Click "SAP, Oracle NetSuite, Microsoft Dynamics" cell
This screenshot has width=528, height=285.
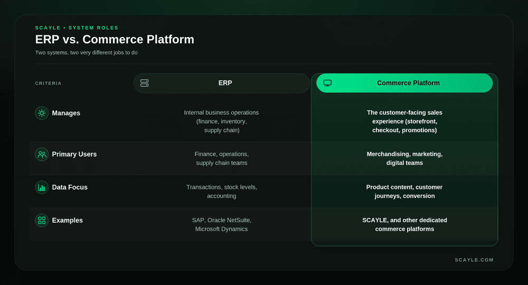[222, 225]
